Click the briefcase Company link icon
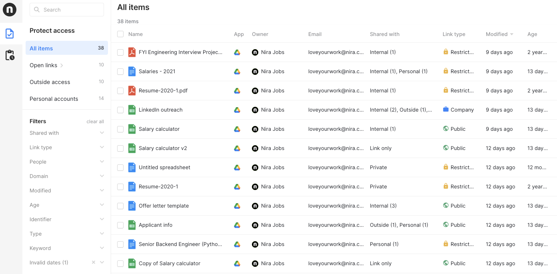 click(x=446, y=110)
